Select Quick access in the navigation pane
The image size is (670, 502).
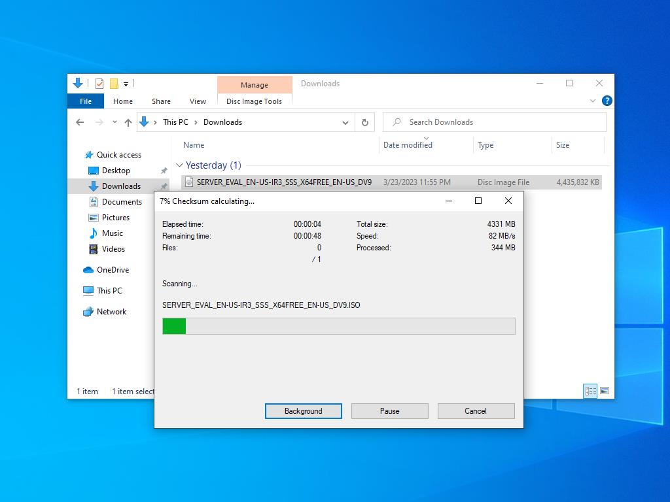(x=119, y=155)
